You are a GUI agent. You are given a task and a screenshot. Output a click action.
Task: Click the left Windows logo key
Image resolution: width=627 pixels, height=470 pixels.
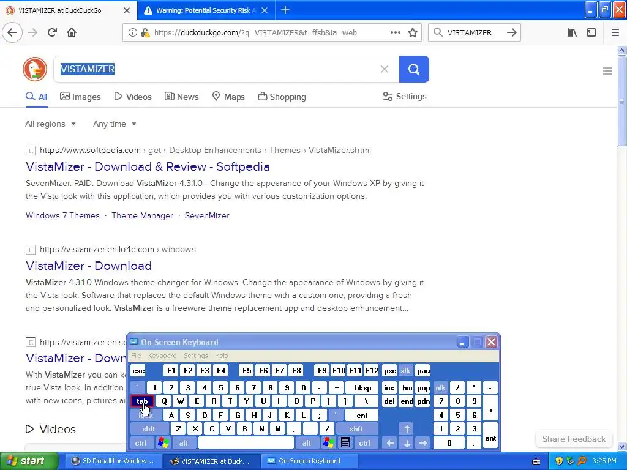point(163,443)
